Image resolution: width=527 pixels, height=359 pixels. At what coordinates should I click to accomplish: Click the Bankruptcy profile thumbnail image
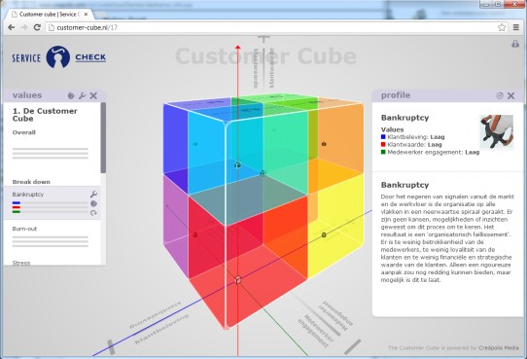pyautogui.click(x=497, y=131)
